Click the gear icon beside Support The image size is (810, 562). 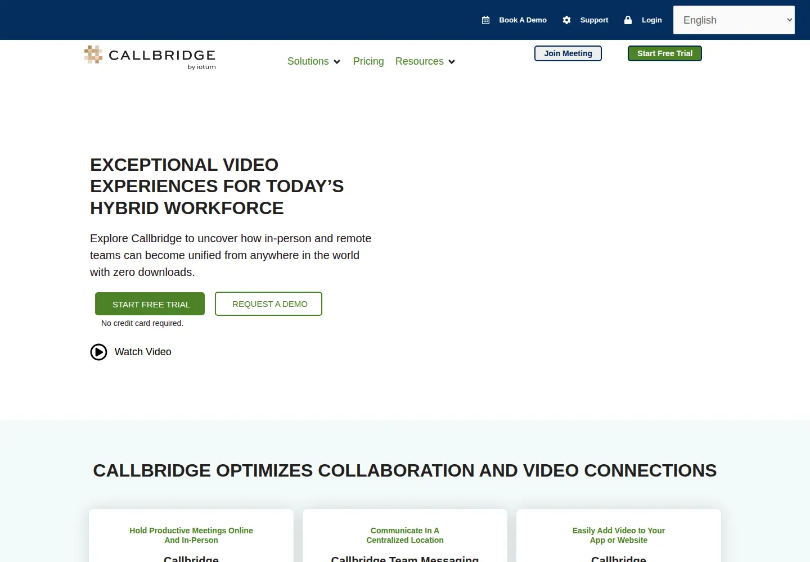coord(566,20)
